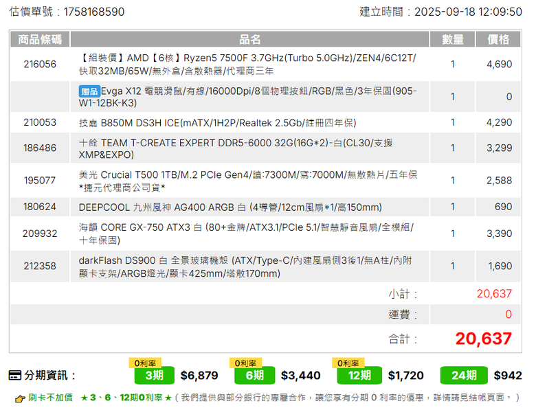Select the green 24期 installment button
This screenshot has height=410, width=536.
click(464, 376)
